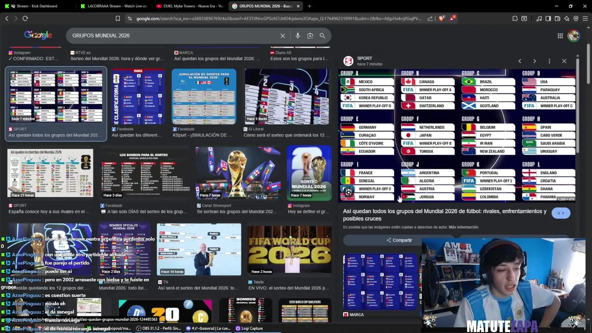
Task: Open the Google apps grid
Action: tap(560, 36)
